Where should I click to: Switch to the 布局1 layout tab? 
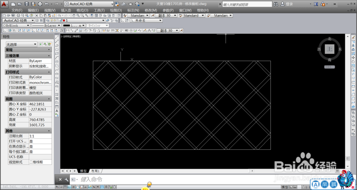(x=95, y=171)
